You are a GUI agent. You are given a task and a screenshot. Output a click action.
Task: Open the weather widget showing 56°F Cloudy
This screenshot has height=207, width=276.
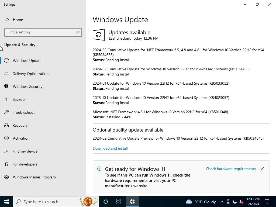pos(201,202)
